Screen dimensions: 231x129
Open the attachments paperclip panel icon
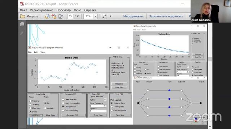coord(22,33)
